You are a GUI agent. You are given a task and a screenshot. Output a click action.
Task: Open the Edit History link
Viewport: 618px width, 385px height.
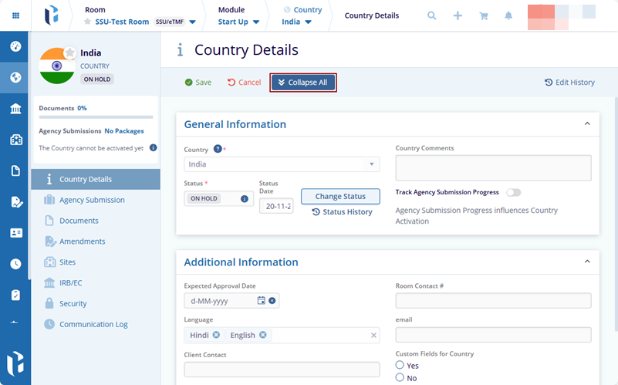(x=569, y=83)
